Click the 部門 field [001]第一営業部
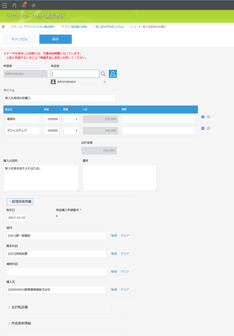 coord(57,236)
